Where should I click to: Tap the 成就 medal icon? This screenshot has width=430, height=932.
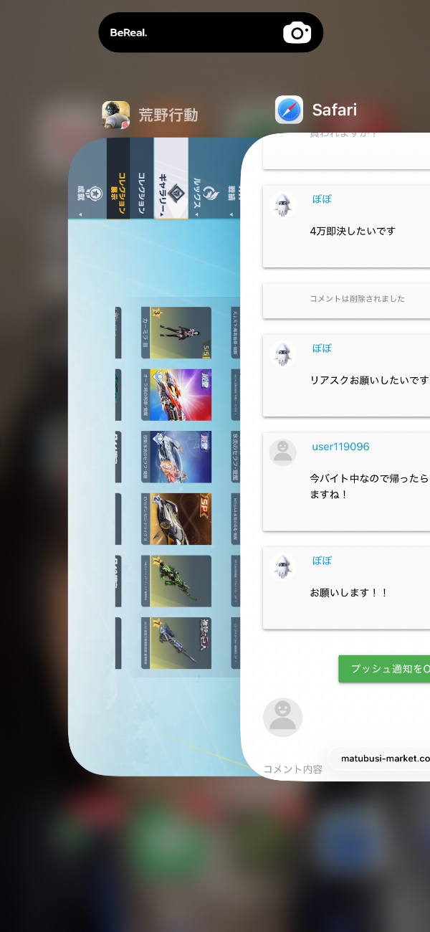coord(91,193)
